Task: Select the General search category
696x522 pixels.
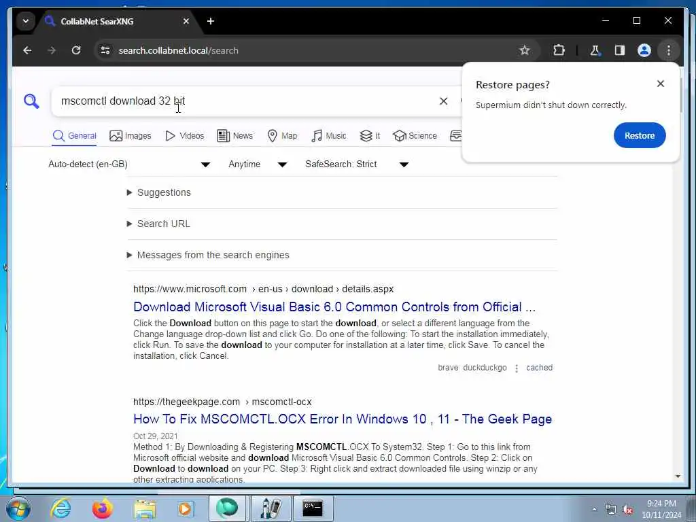Action: coord(75,136)
